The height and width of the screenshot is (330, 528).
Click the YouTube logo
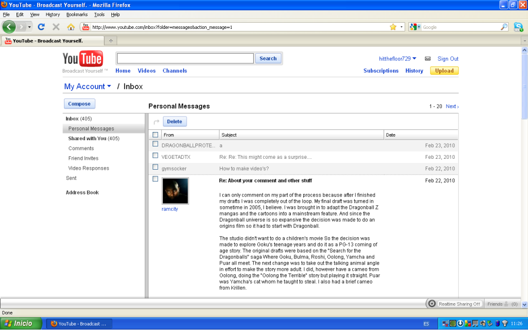(82, 59)
